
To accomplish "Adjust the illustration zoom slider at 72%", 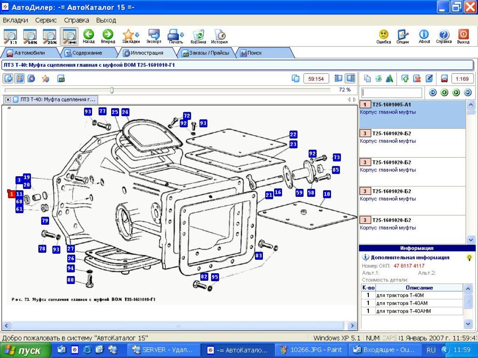I will coord(112,90).
